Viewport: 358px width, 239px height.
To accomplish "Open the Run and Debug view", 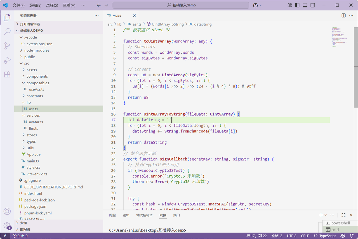I will [7, 60].
